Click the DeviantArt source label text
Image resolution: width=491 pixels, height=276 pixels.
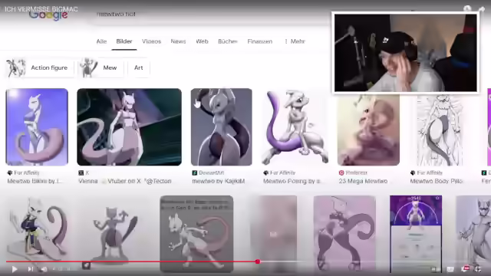coord(212,172)
